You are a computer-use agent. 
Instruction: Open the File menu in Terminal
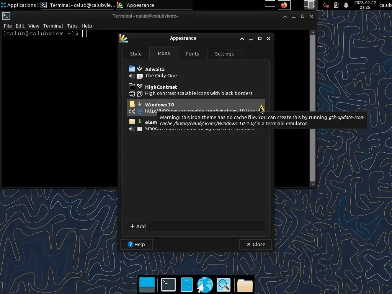[8, 26]
